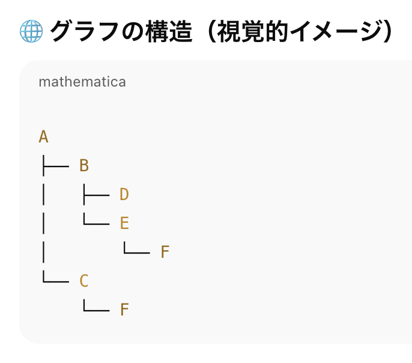
Task: Select root node A in the tree
Action: tap(44, 136)
